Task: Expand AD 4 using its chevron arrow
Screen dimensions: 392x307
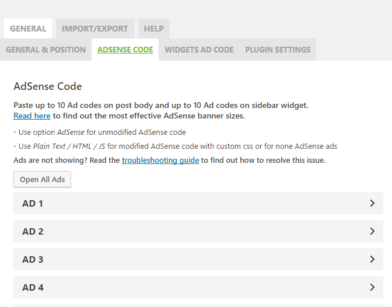Action: pos(372,287)
